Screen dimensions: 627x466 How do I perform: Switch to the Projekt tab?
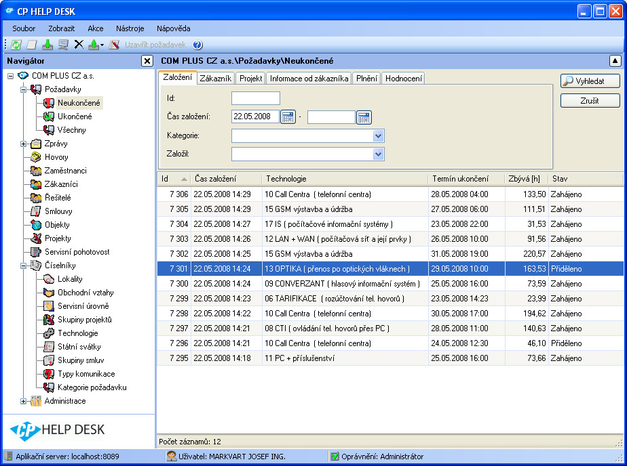pos(250,79)
